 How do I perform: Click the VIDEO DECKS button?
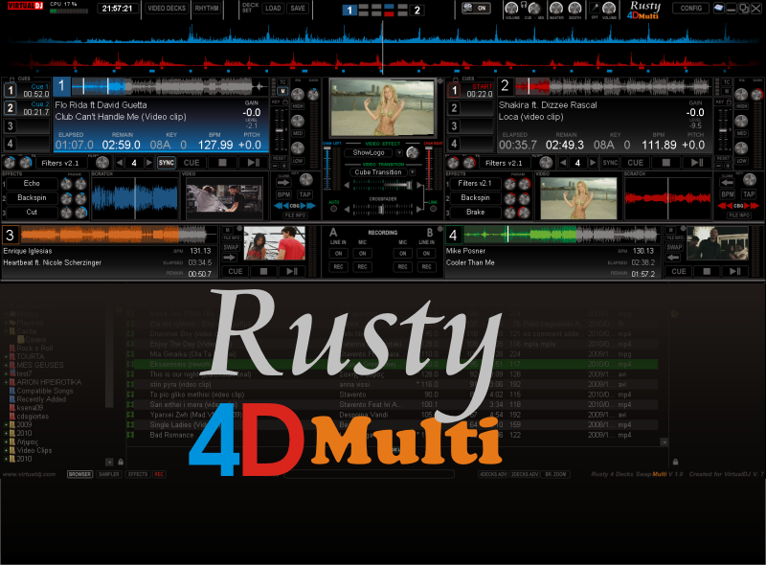[167, 9]
